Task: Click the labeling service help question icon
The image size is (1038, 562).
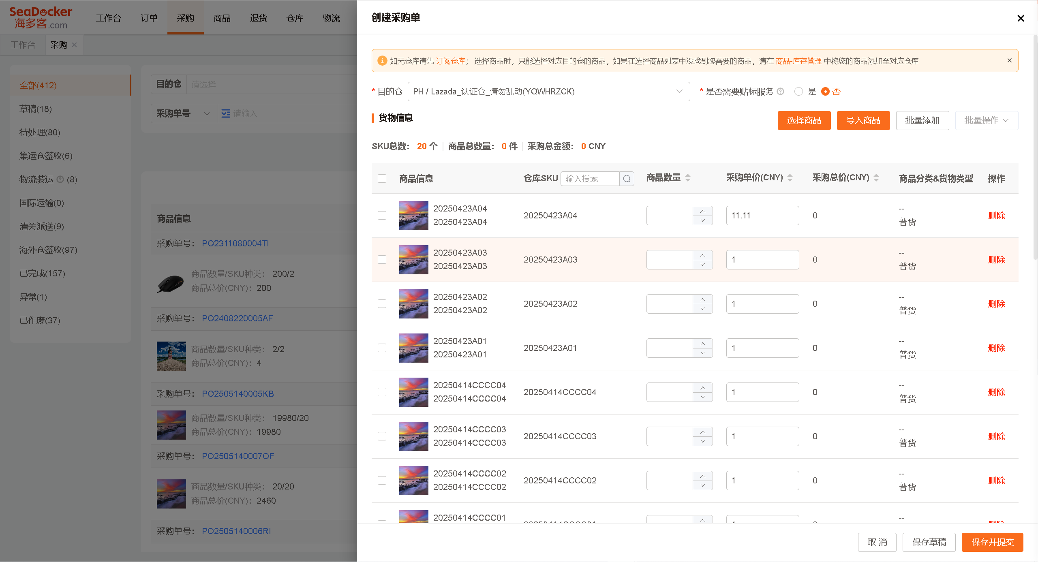Action: coord(780,92)
